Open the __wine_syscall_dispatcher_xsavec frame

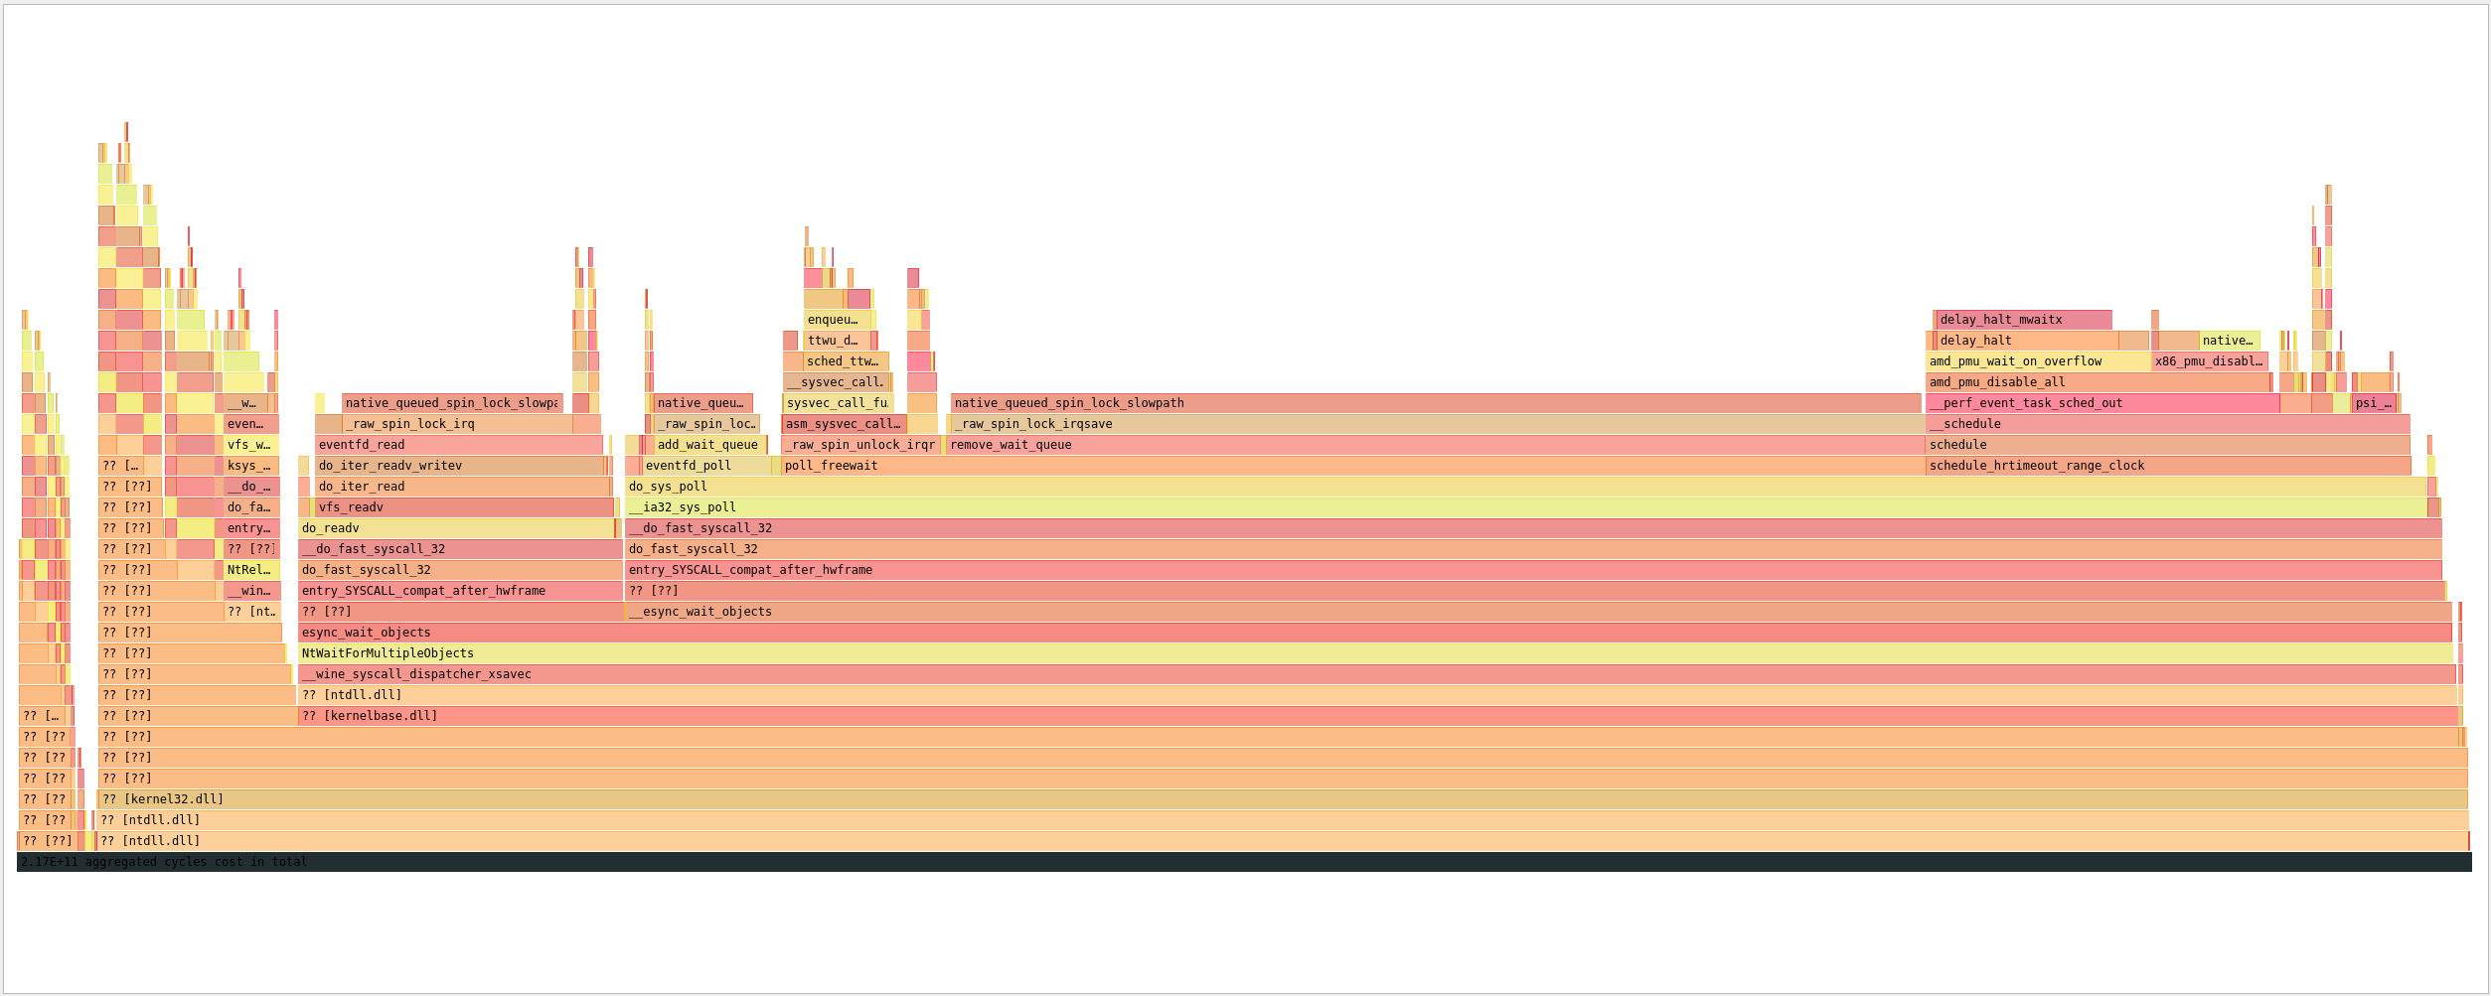tap(1376, 674)
